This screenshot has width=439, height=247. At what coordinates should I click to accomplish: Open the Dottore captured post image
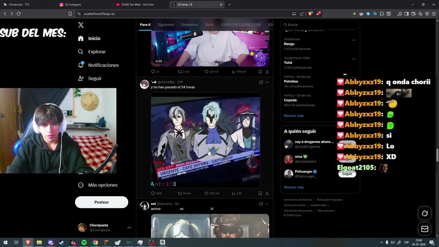point(205,140)
